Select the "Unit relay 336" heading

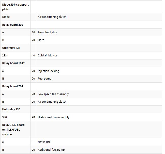[x=11, y=109]
